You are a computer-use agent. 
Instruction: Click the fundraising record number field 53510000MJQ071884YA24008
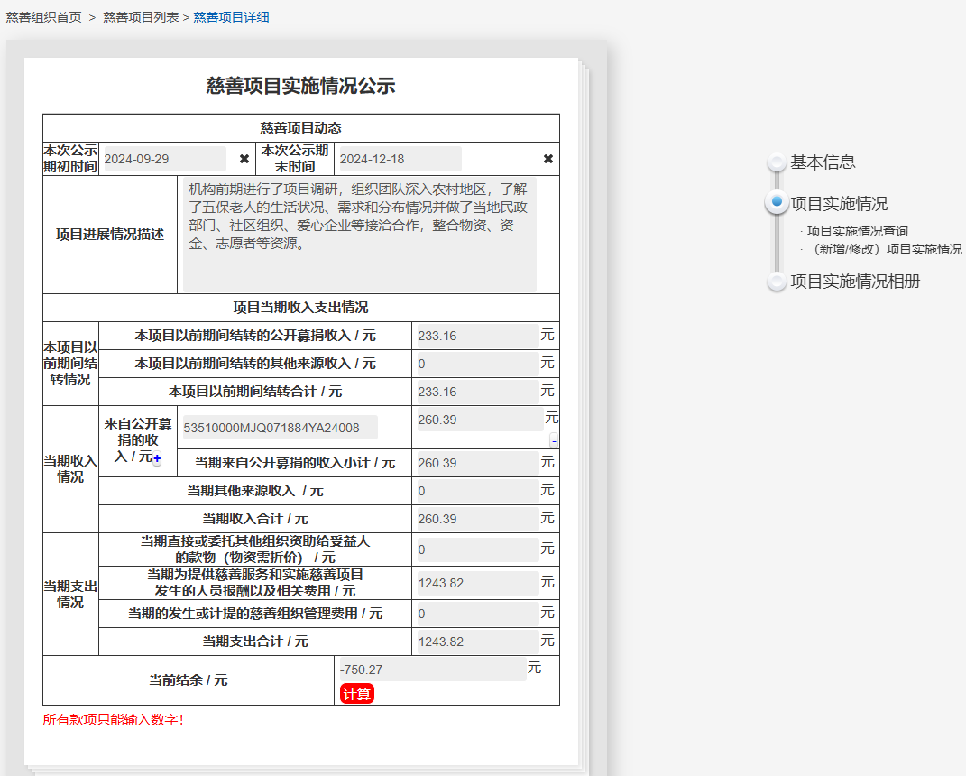tap(279, 428)
